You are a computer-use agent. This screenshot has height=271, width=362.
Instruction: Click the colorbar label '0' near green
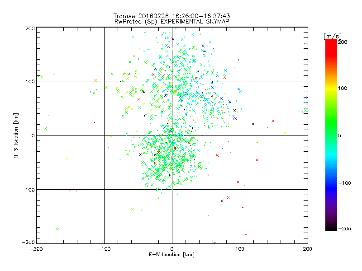(339, 135)
